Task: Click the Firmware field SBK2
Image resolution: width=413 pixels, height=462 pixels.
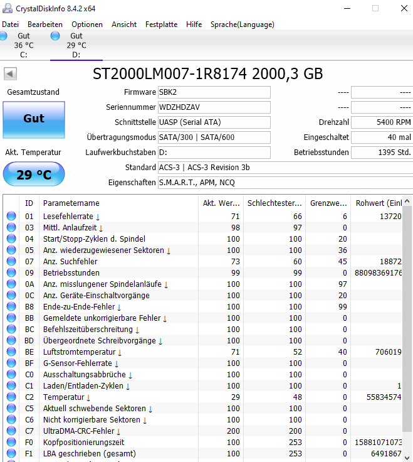Action: click(214, 92)
